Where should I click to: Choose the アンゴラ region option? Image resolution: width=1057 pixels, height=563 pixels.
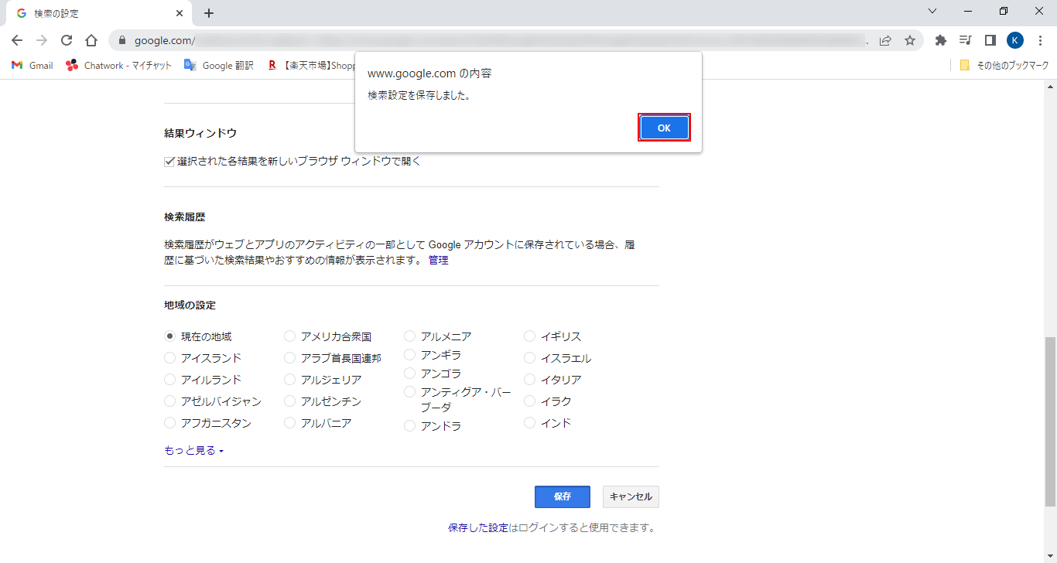pos(409,374)
